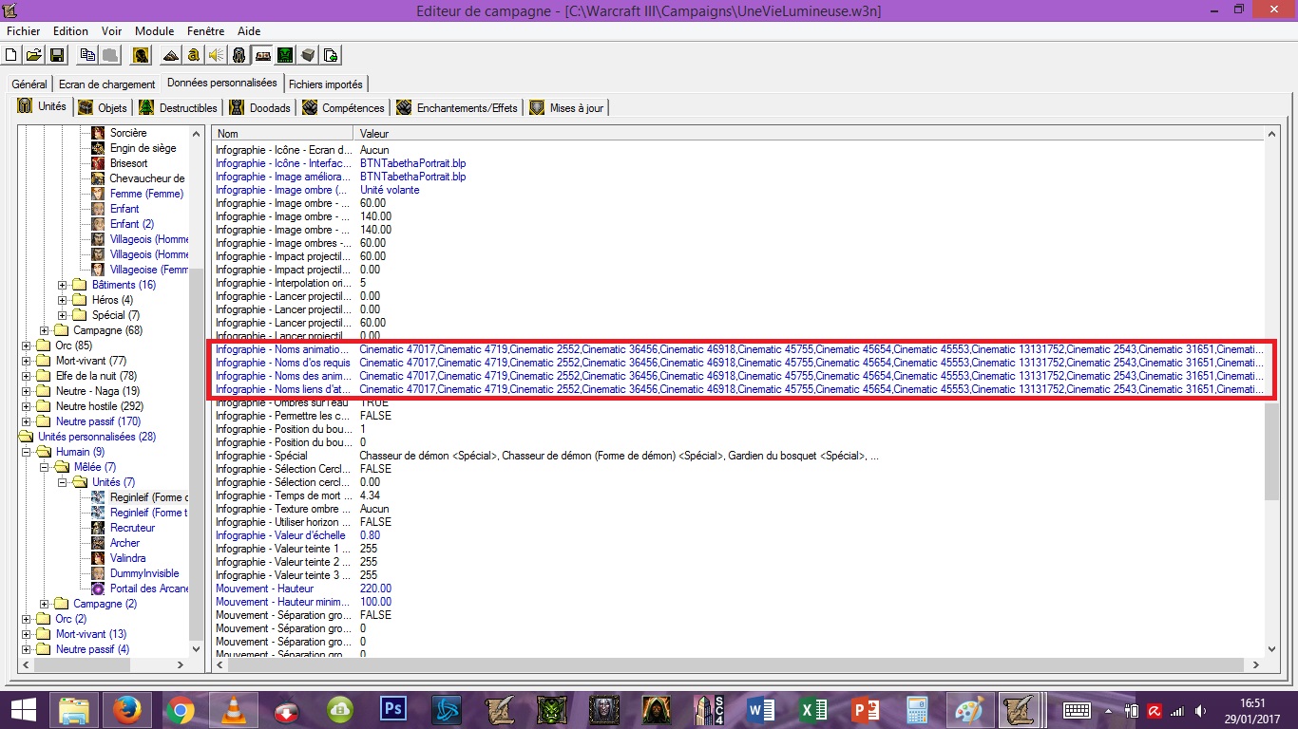Open Firefox from the taskbar
Image resolution: width=1298 pixels, height=729 pixels.
tap(125, 710)
